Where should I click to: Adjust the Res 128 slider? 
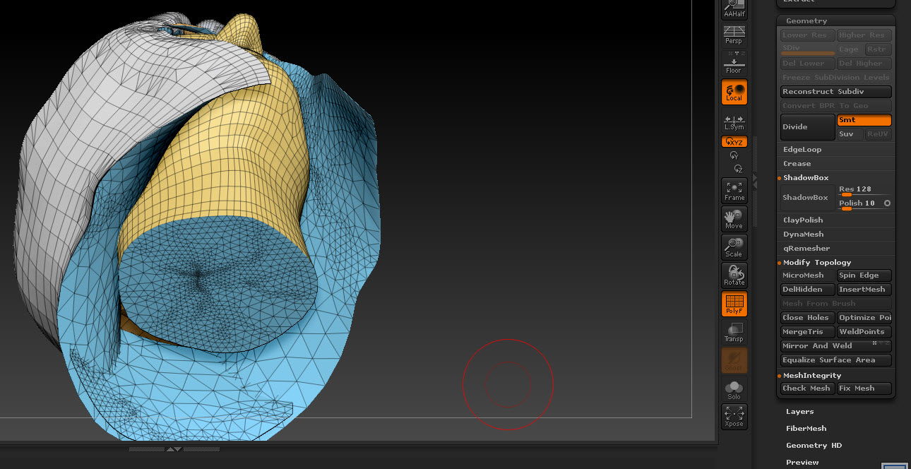coord(864,191)
